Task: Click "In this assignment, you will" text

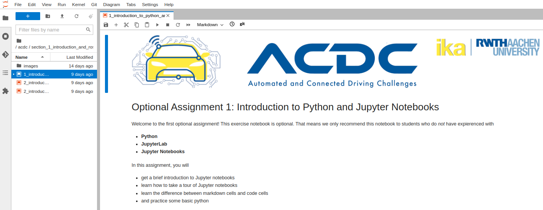Action: click(160, 165)
